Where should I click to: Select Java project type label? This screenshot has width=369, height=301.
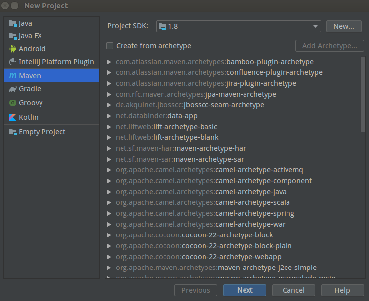click(25, 24)
